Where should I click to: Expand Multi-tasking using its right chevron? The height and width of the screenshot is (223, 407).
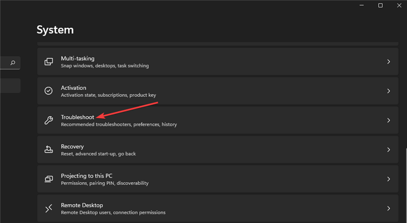click(389, 62)
